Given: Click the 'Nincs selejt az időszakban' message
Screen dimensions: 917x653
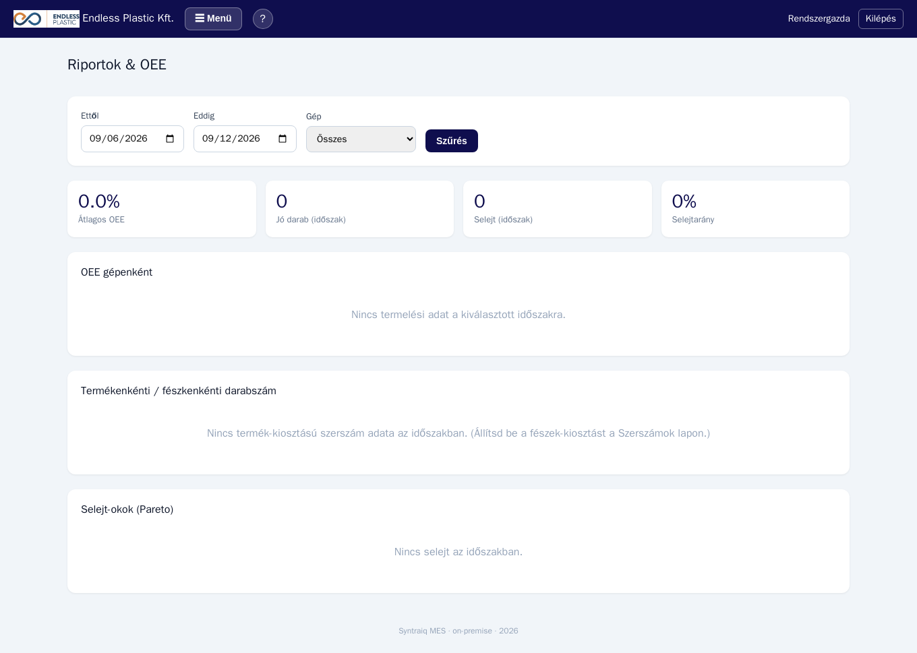Looking at the screenshot, I should point(459,552).
